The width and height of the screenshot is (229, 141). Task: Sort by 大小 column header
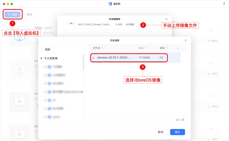pos(141,48)
